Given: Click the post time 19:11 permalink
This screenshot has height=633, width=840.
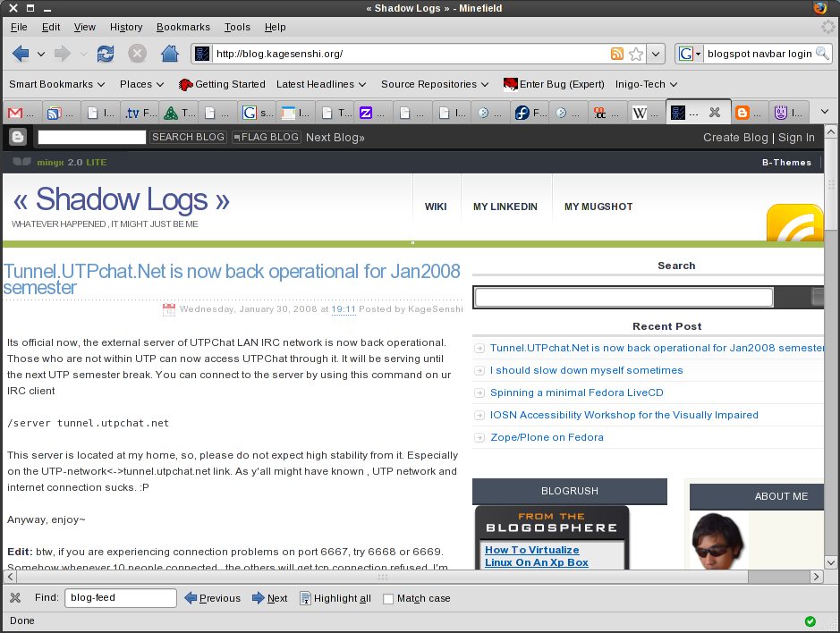Looking at the screenshot, I should 344,309.
